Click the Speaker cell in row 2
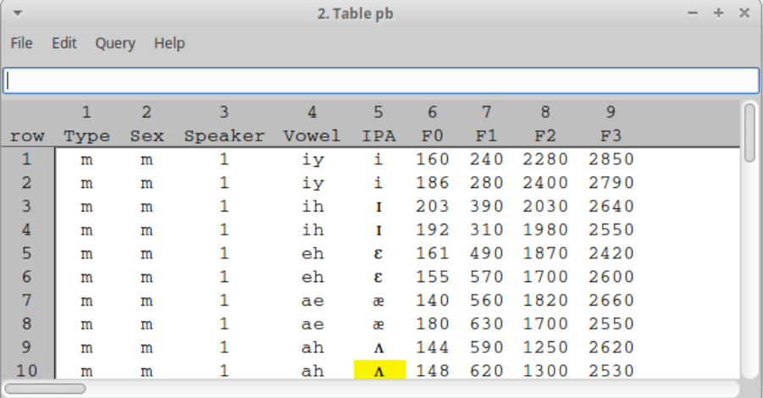 (224, 182)
